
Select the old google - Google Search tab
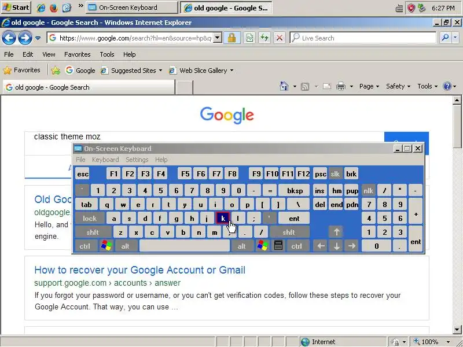[89, 87]
